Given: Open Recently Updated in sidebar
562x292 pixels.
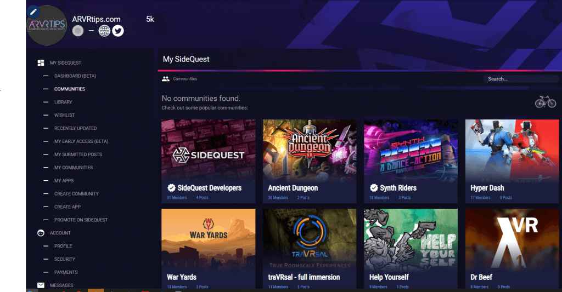Looking at the screenshot, I should pos(75,128).
